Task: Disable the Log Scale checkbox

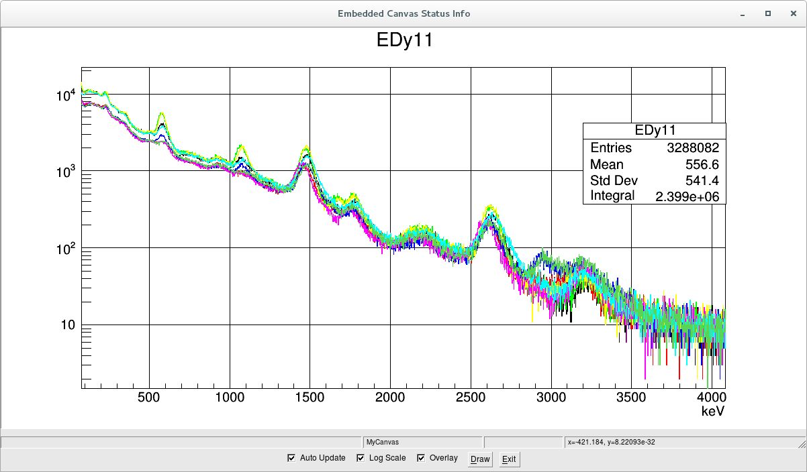Action: (x=361, y=458)
